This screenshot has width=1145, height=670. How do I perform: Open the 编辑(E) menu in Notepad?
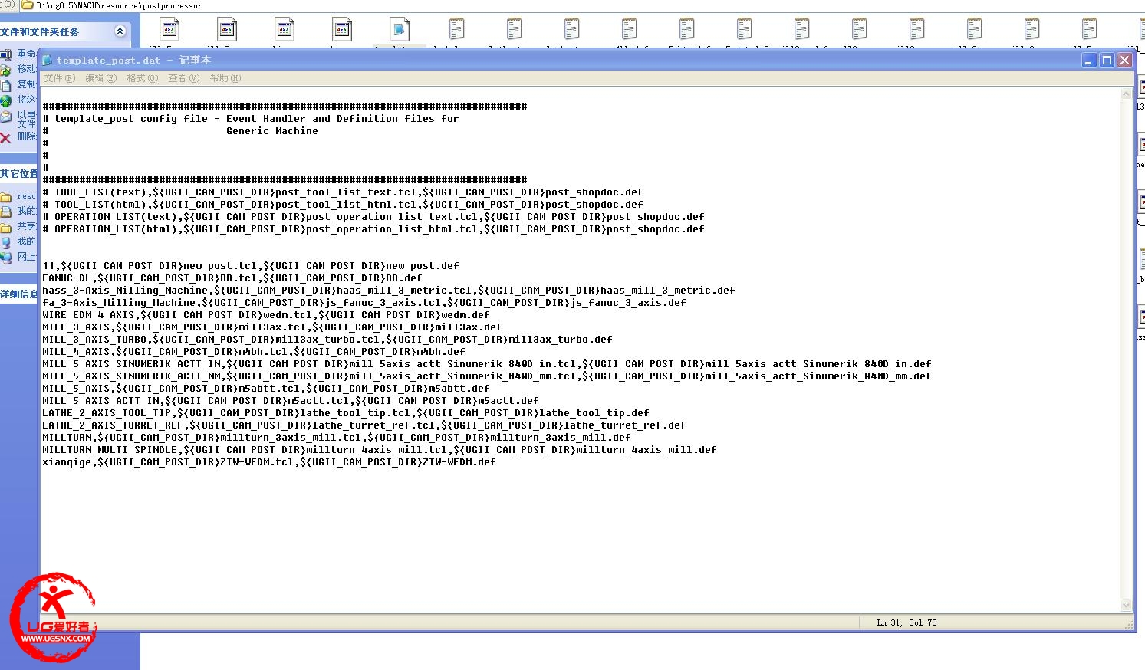100,78
